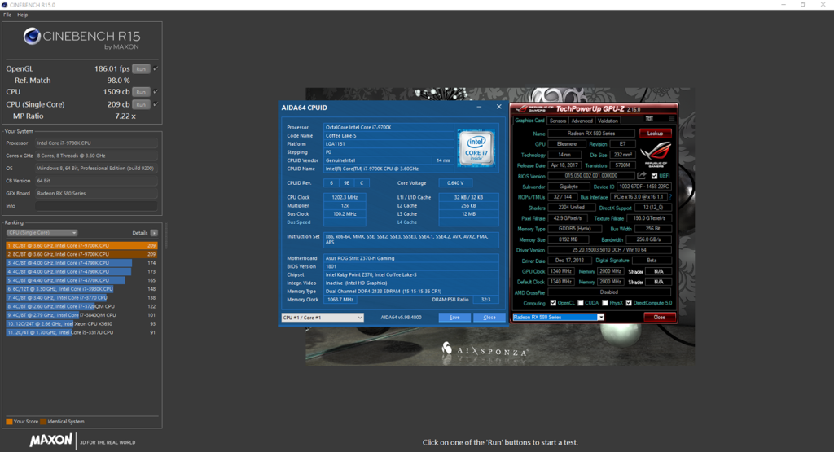Screen dimensions: 834x452
Task: Run the OpenGL benchmark test
Action: 141,68
